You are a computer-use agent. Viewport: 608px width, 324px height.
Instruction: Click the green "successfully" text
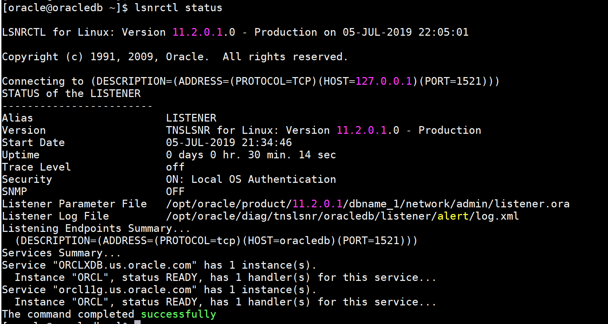pyautogui.click(x=178, y=314)
